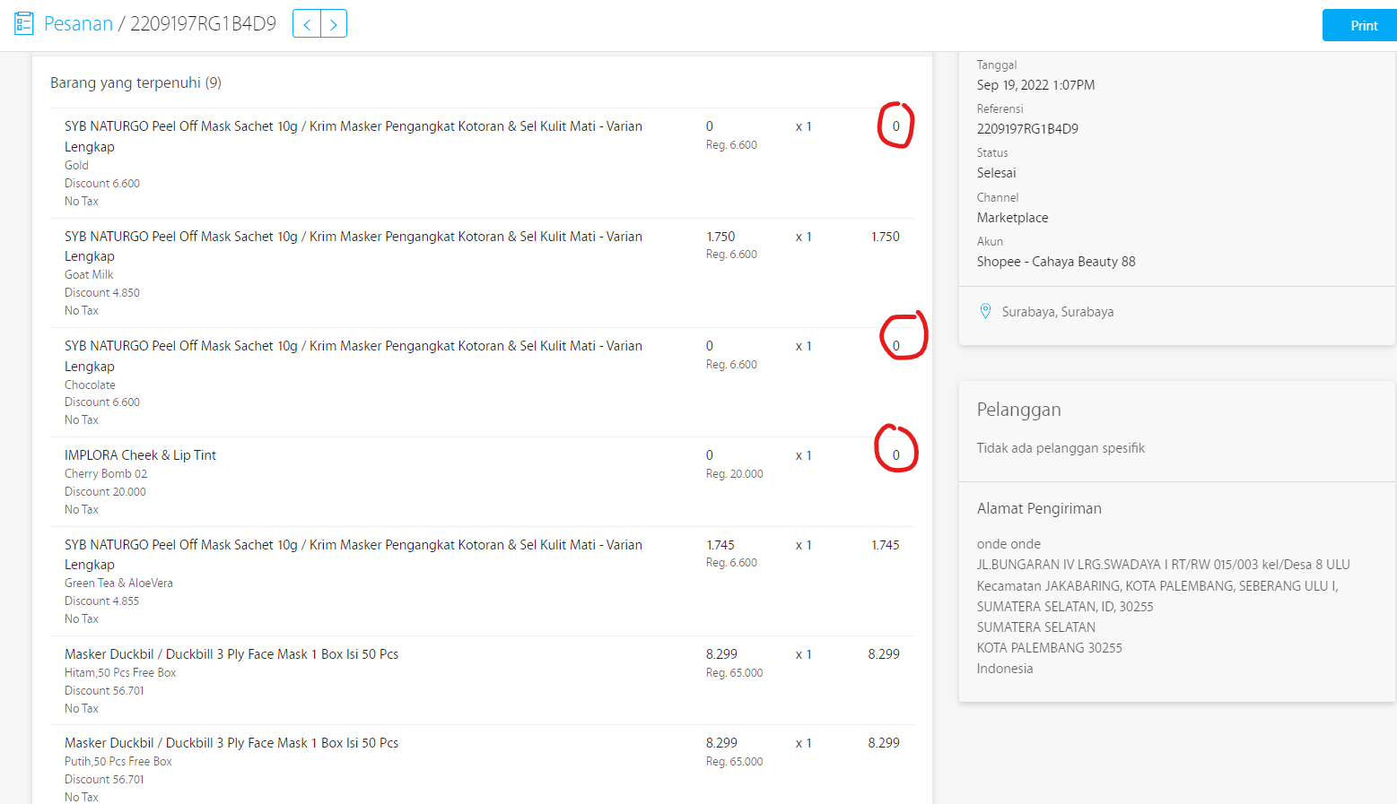Open the Pesanan breadcrumb link
Screen dimensions: 1397x804
[79, 24]
